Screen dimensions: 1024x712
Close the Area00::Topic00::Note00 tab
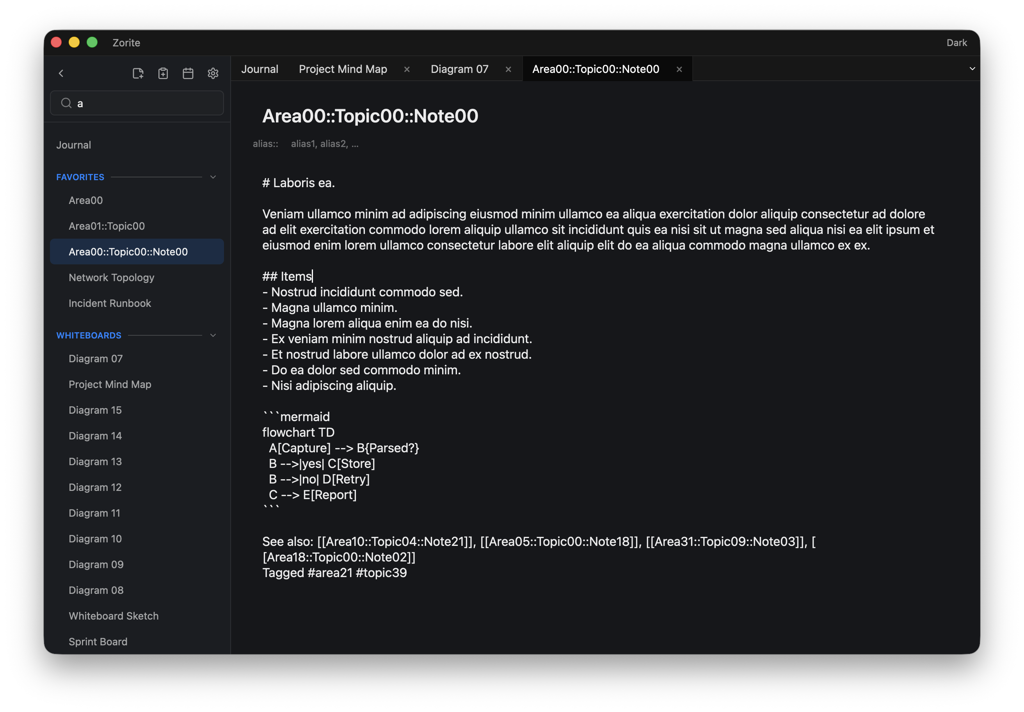pos(679,69)
